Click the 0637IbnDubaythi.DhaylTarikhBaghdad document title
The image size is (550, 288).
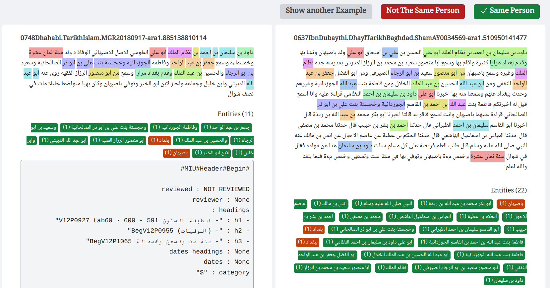[410, 38]
